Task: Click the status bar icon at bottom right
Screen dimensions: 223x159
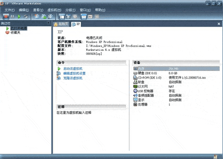Action: point(215,157)
